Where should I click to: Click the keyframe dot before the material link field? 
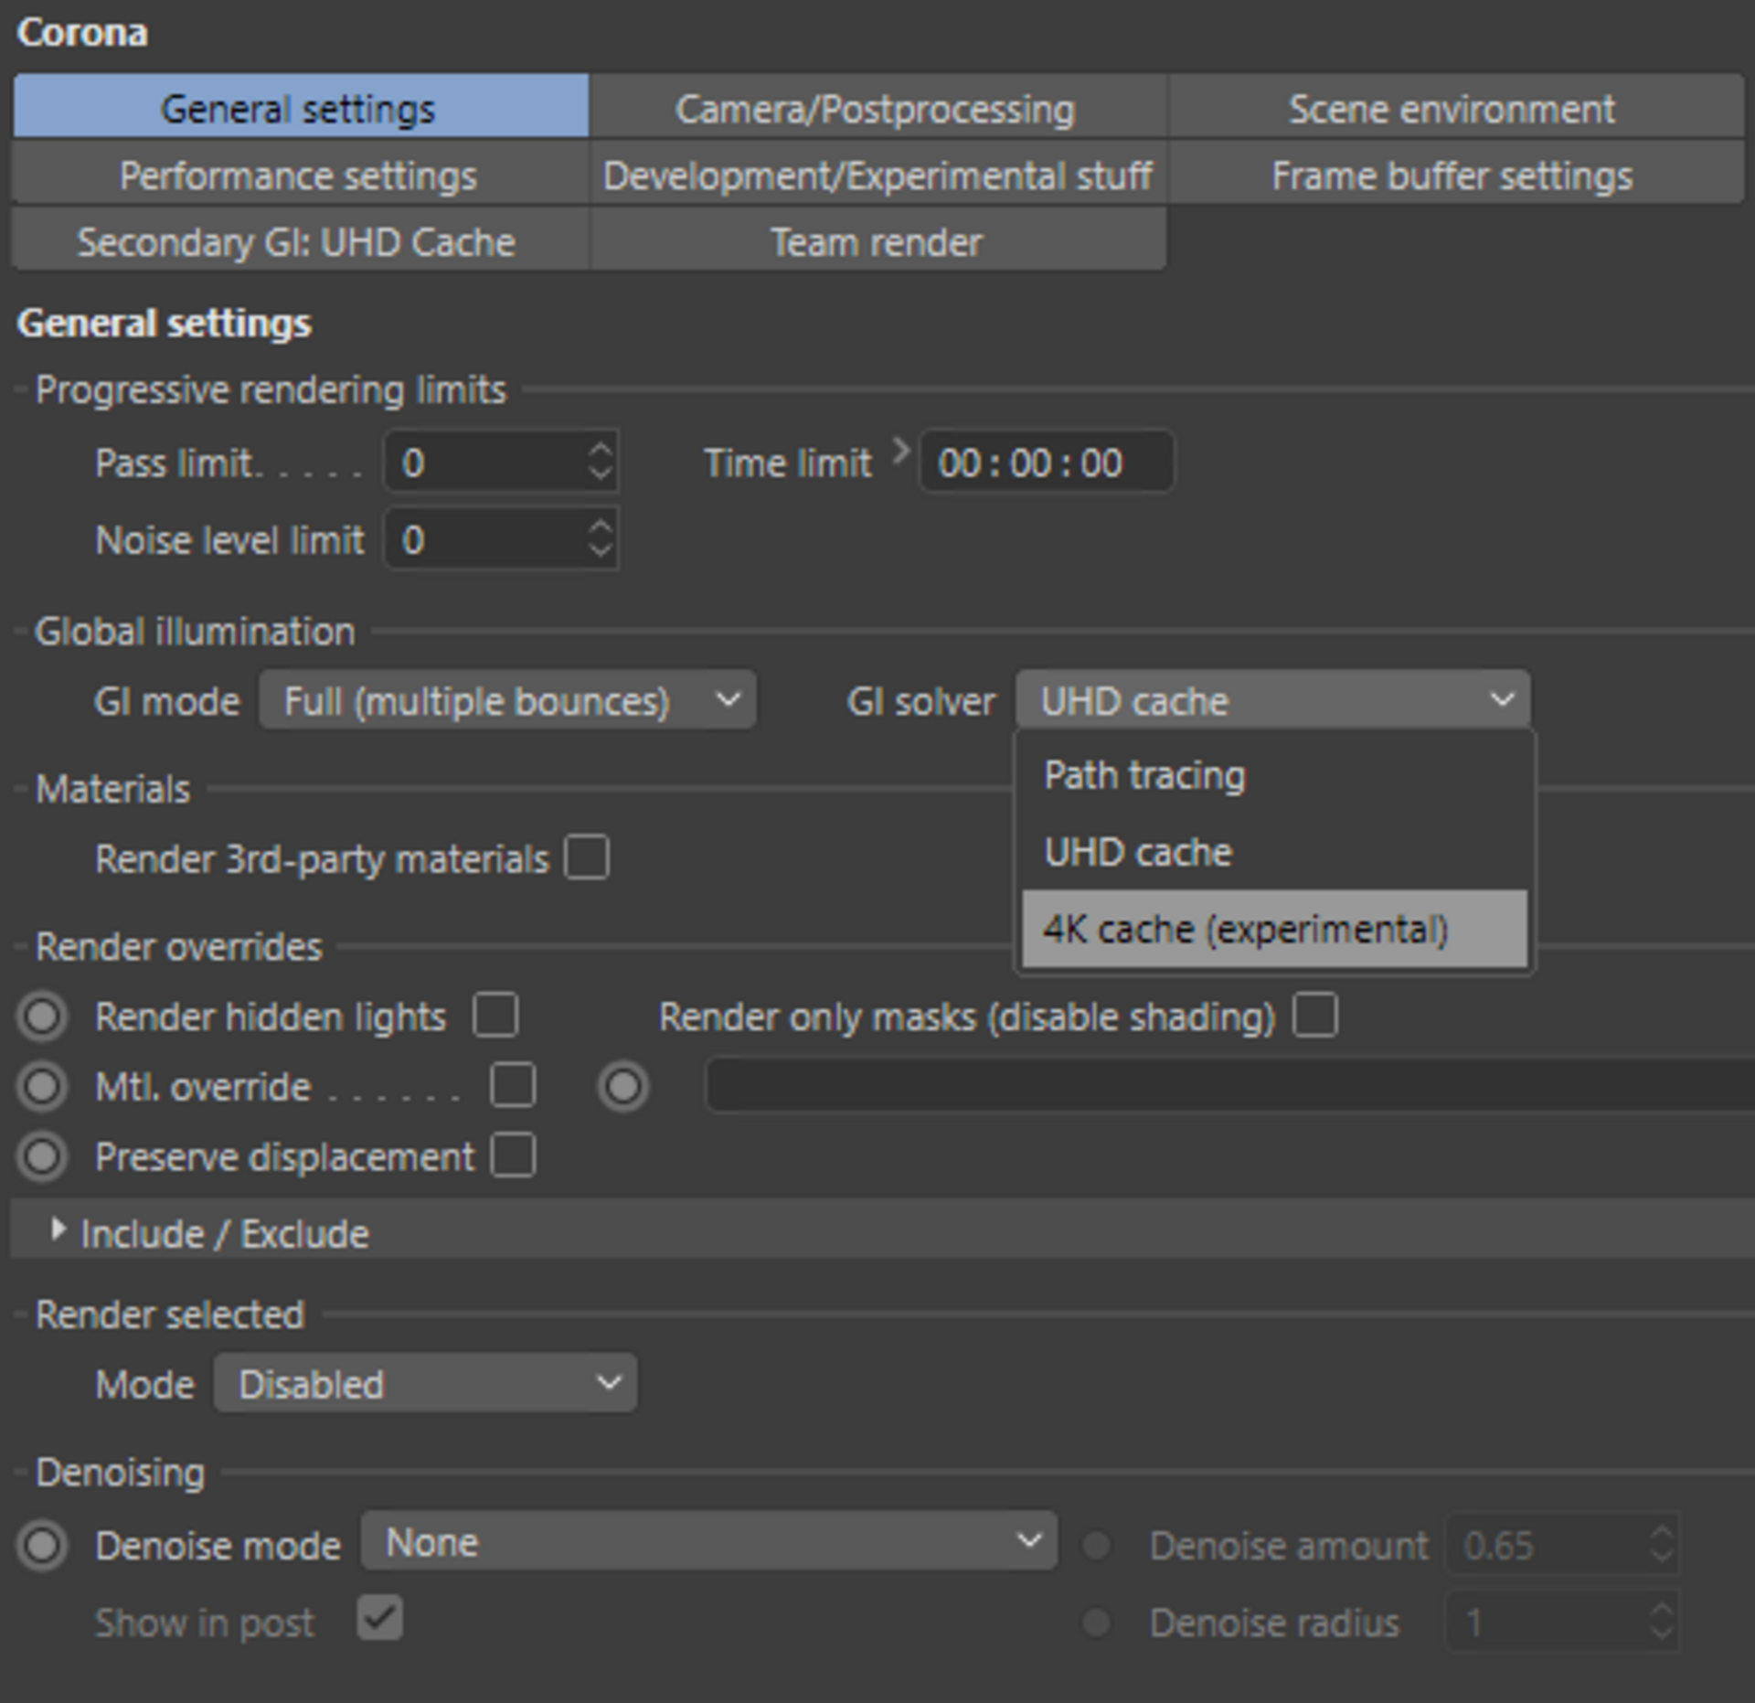[623, 1087]
